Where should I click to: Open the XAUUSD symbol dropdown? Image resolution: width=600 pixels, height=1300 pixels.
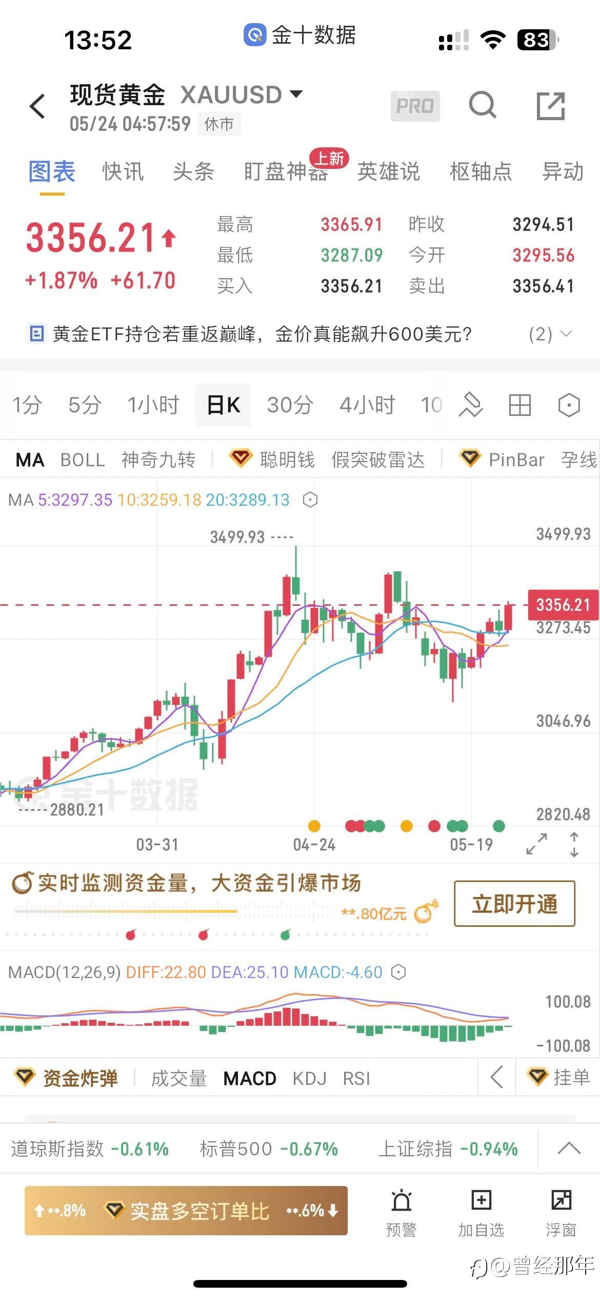(296, 94)
